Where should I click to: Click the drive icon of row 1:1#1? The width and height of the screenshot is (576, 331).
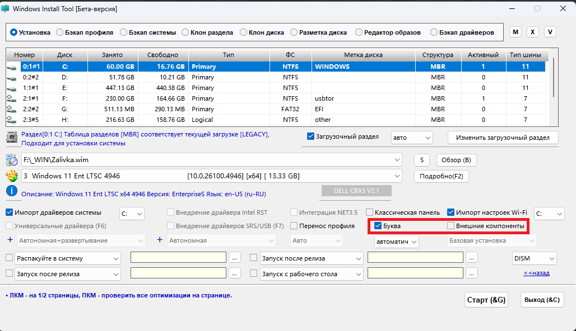[12, 88]
